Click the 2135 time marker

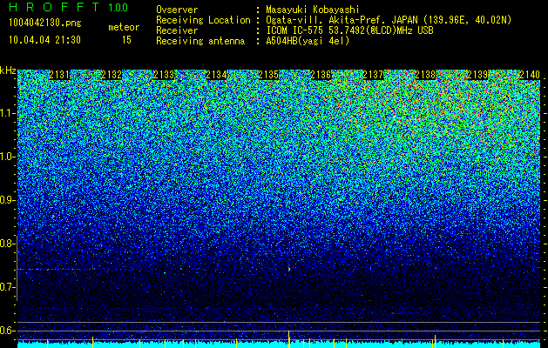(268, 75)
